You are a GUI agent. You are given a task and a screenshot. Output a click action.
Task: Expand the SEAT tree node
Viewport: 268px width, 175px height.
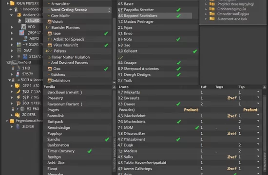(x=12, y=51)
